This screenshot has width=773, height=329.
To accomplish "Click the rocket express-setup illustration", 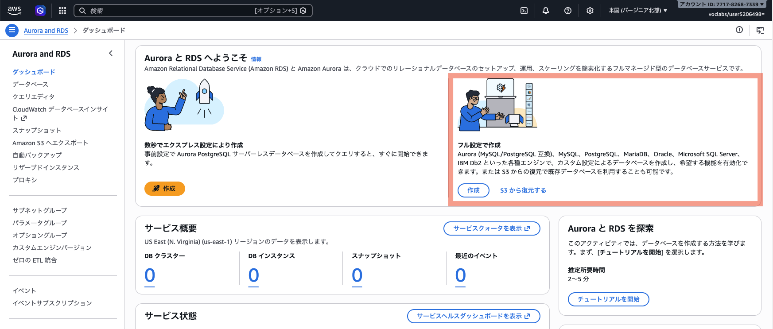I will tap(184, 105).
